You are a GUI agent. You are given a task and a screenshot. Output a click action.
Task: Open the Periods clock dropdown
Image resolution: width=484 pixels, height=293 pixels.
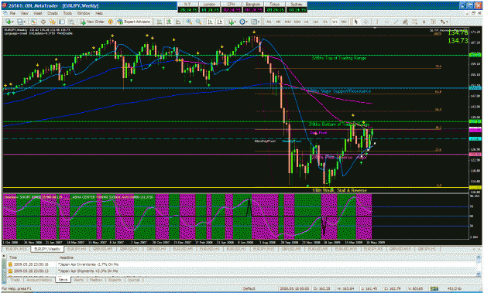pos(243,22)
